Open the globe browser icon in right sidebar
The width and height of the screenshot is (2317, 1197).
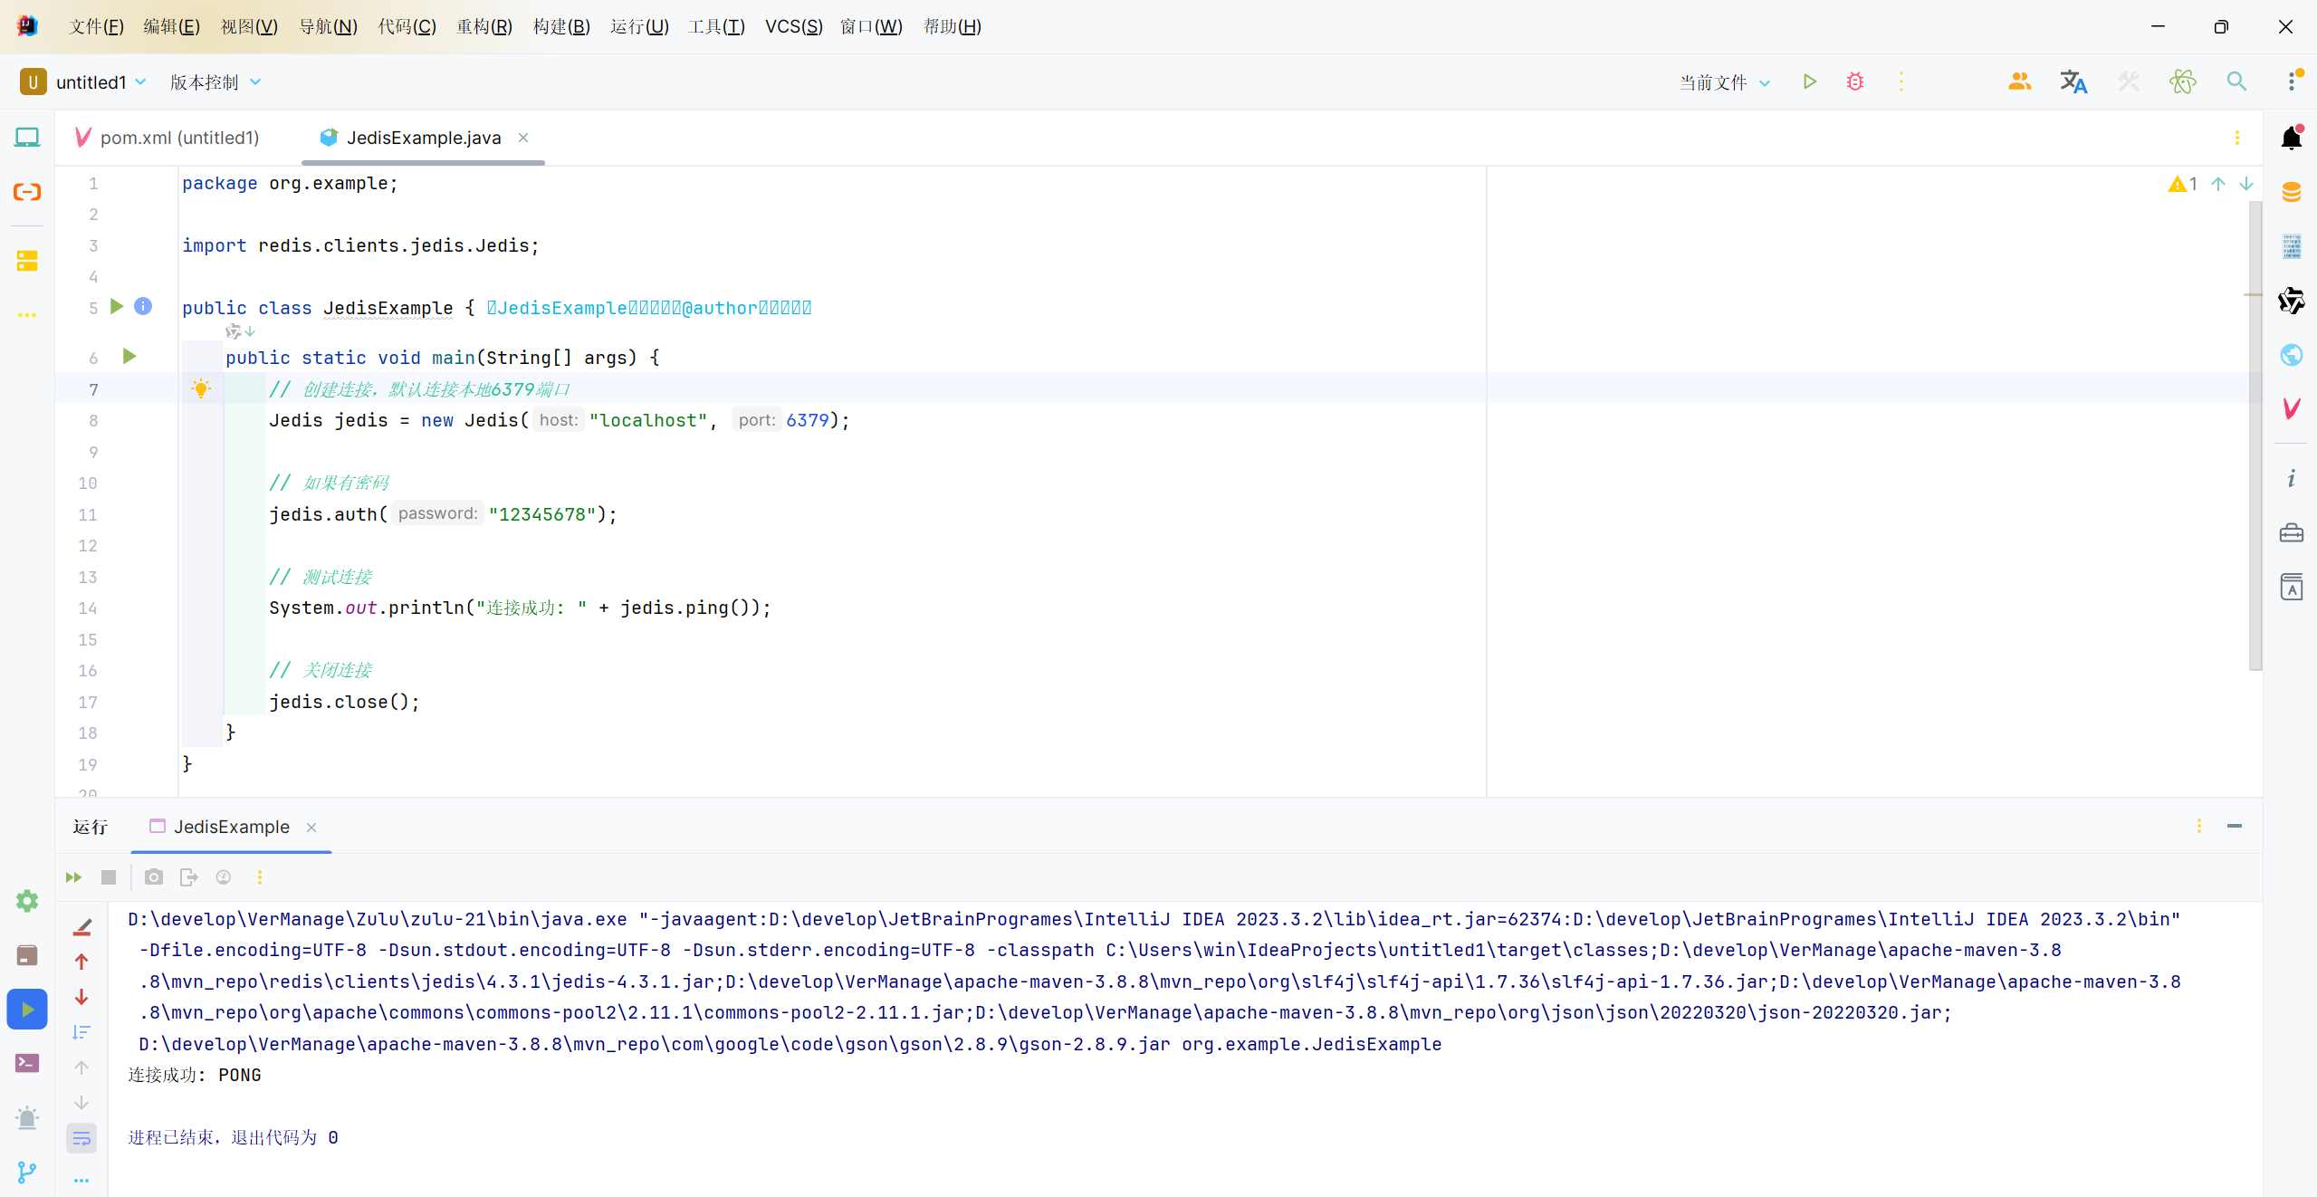pos(2292,355)
